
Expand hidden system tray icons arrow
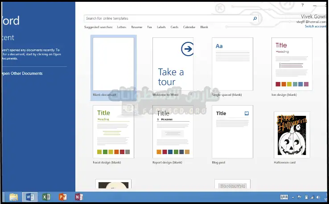(x=293, y=197)
